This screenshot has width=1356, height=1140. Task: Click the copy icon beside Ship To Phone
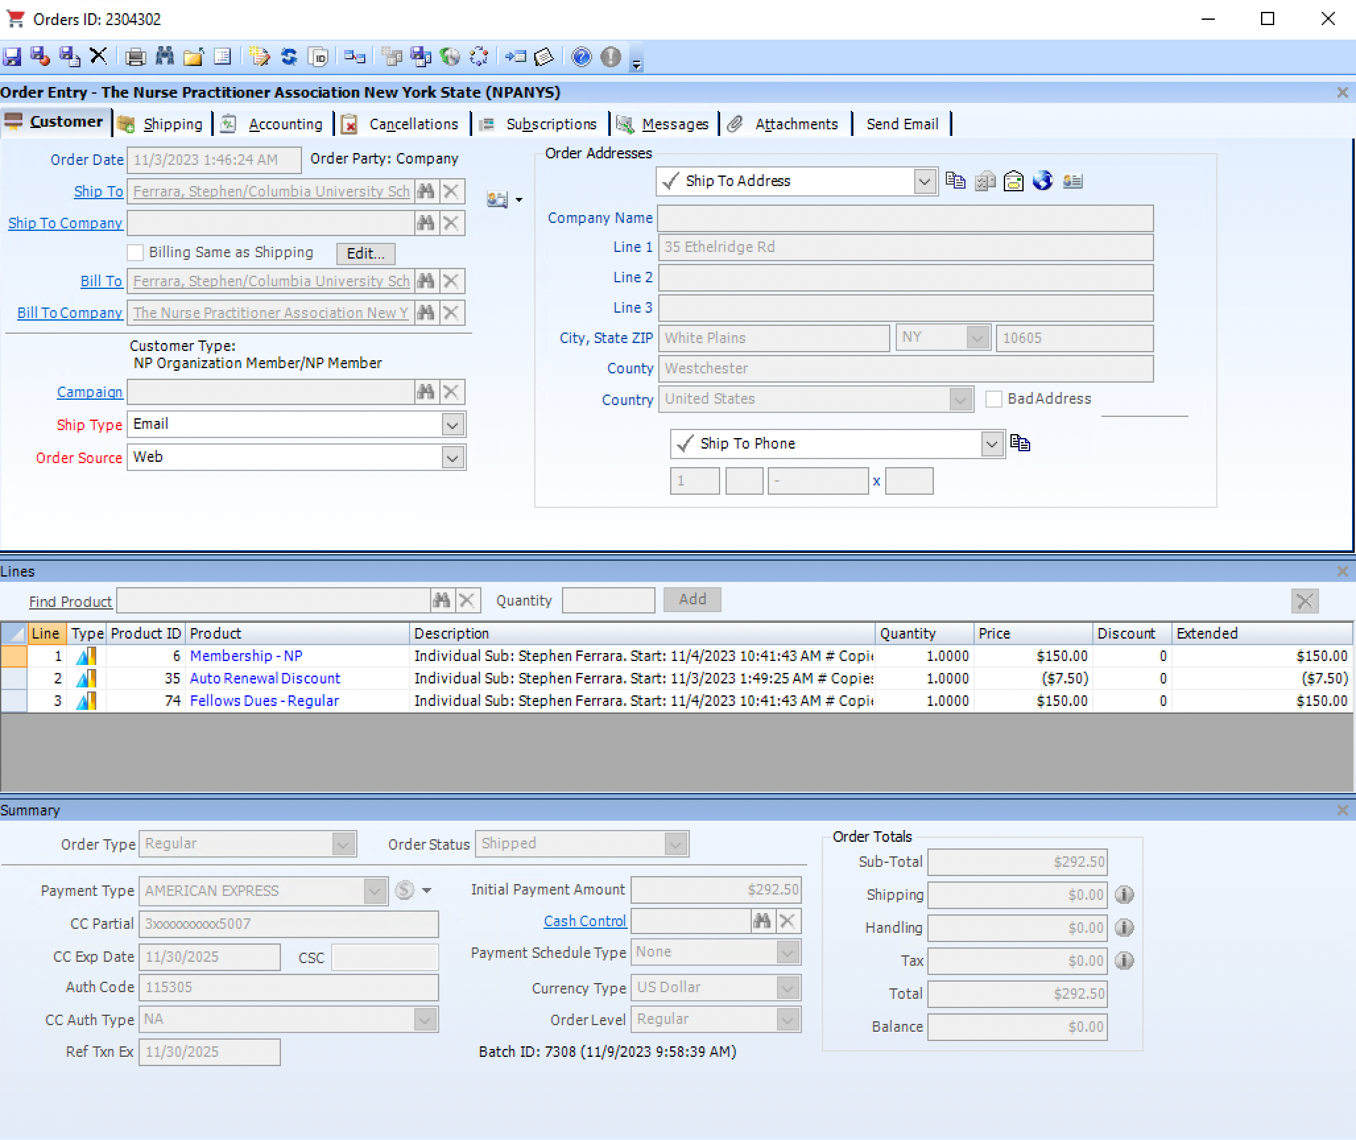click(x=1020, y=443)
